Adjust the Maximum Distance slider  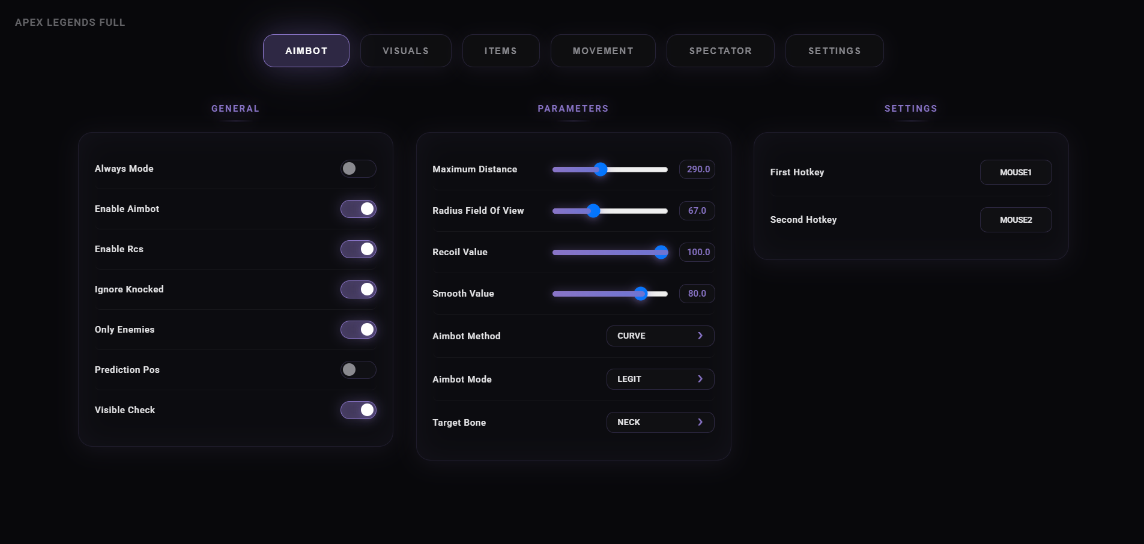click(x=610, y=169)
